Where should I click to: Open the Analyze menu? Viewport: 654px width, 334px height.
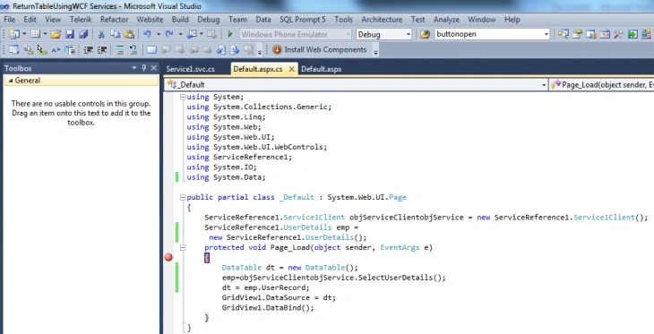(x=446, y=20)
